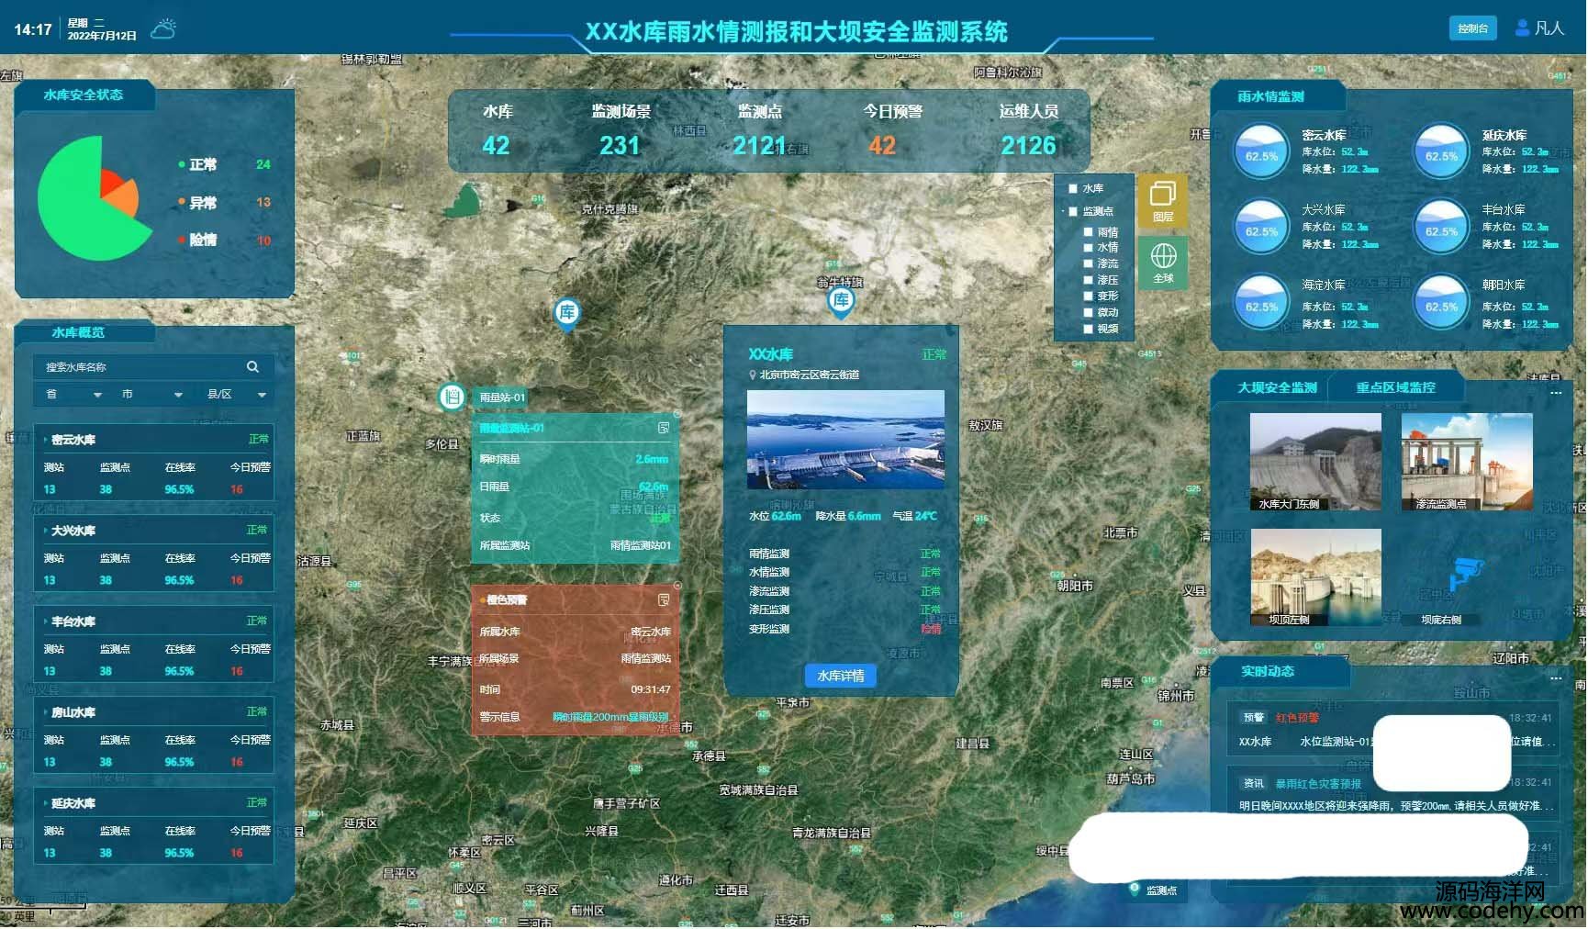Toggle the 变形 layer checkbox

[x=1088, y=297]
